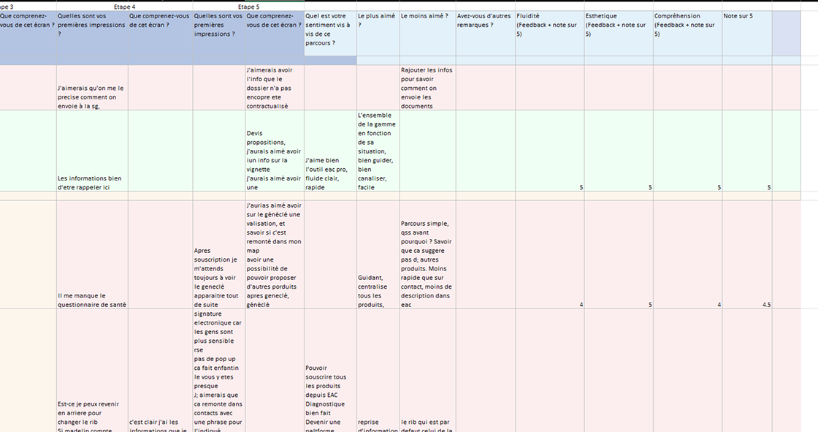Select Fluidité score 4 in 'Il me manque le questionnaire' row
The height and width of the screenshot is (432, 818).
550,254
